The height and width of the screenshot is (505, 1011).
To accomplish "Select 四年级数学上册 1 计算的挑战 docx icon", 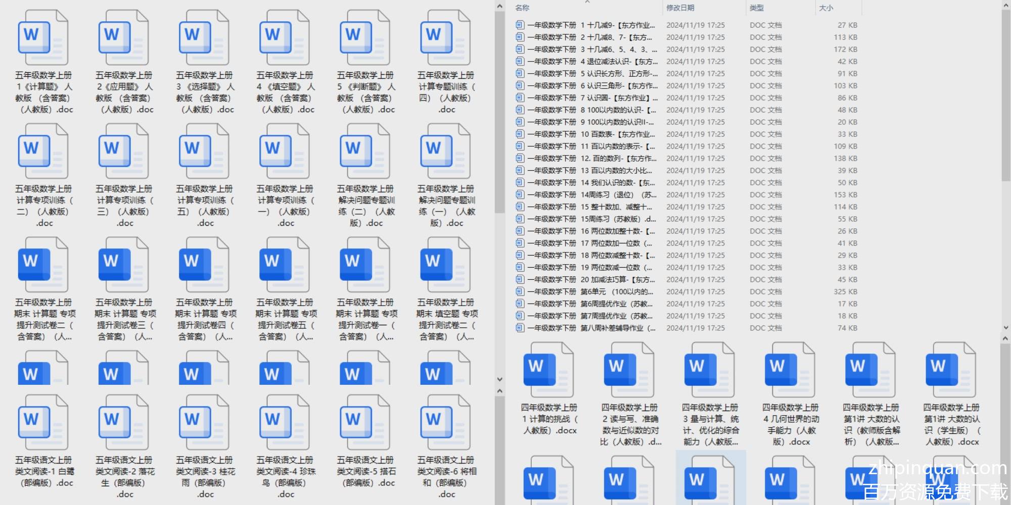I will click(548, 370).
